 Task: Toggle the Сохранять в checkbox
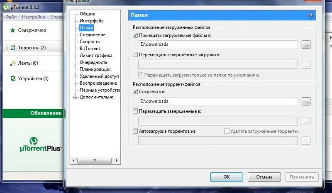click(x=135, y=91)
